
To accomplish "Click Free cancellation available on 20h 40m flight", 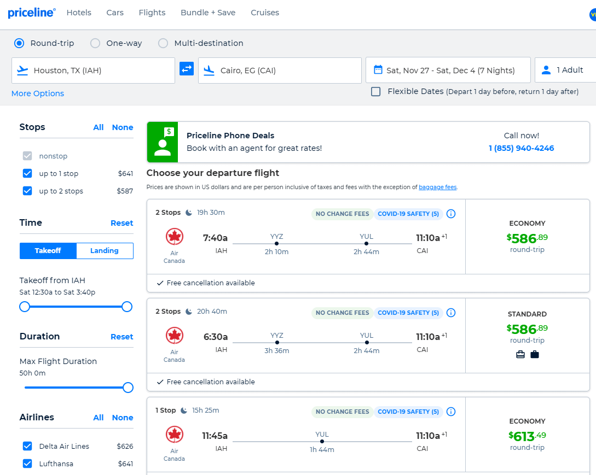I will click(206, 382).
